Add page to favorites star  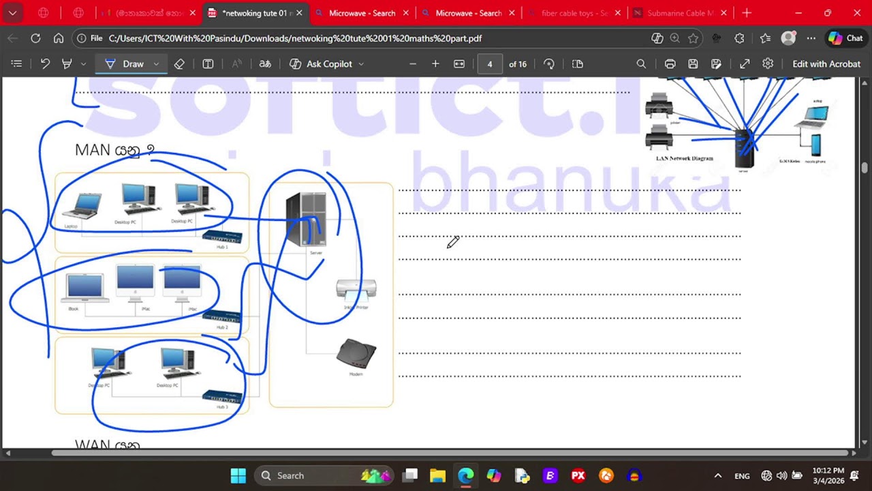coord(693,38)
